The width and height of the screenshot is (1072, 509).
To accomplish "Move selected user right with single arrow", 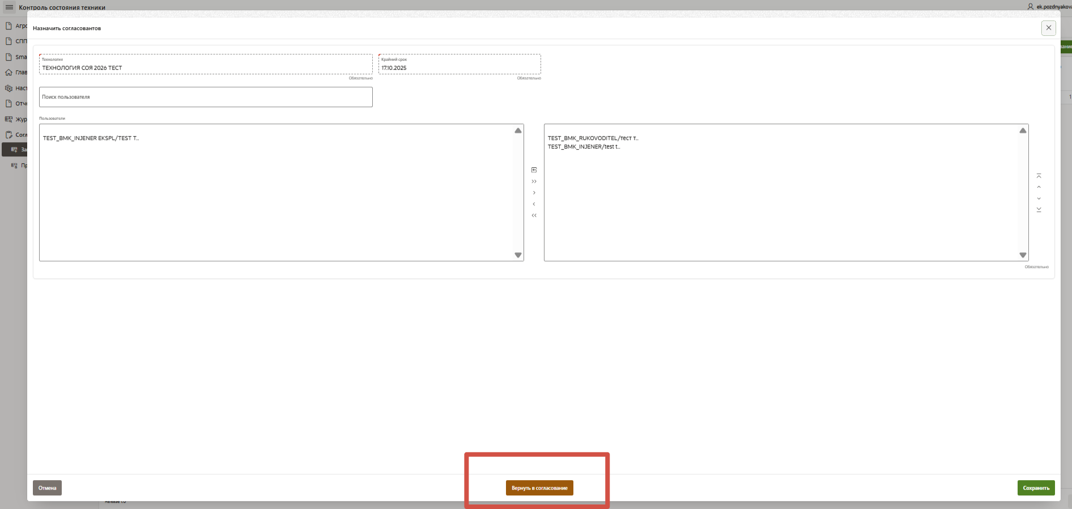I will pyautogui.click(x=534, y=193).
